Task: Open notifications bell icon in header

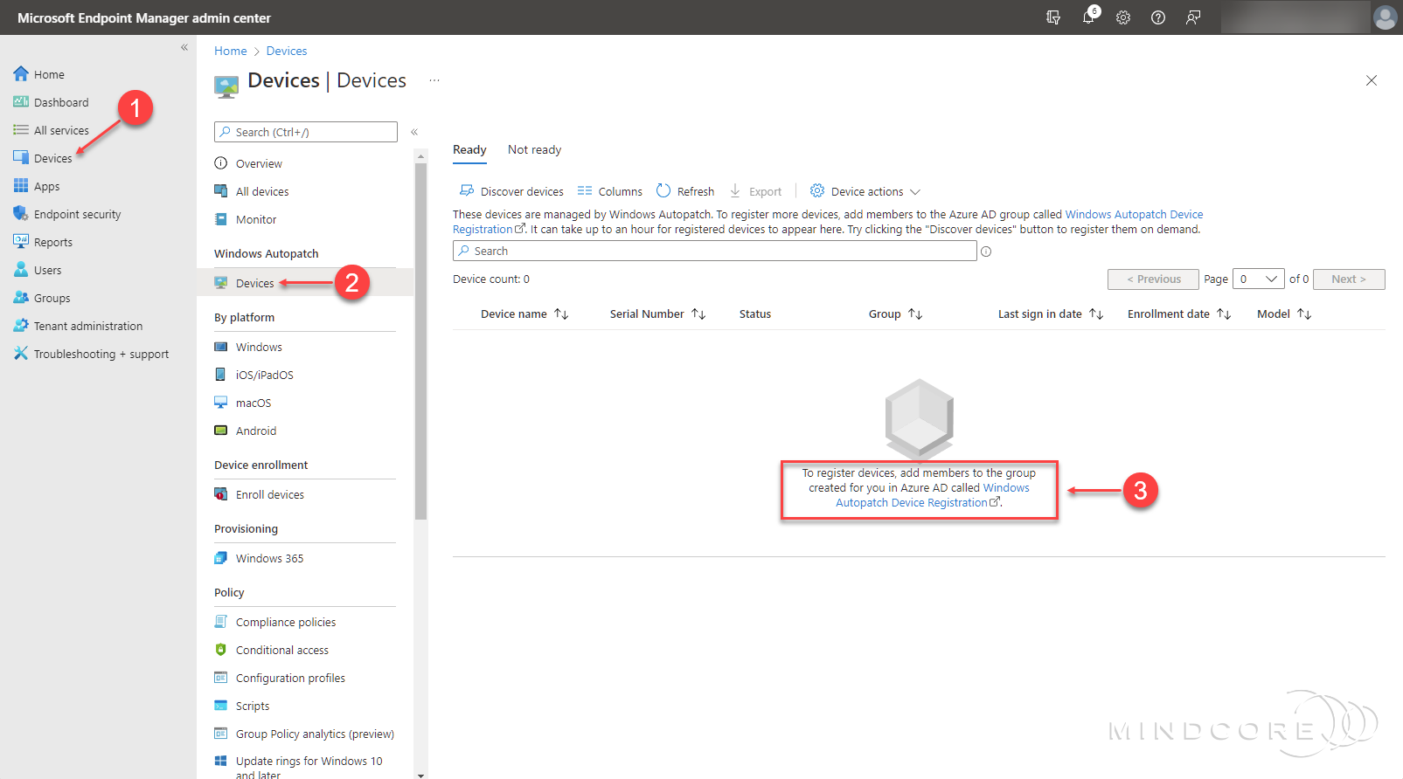Action: (x=1088, y=17)
